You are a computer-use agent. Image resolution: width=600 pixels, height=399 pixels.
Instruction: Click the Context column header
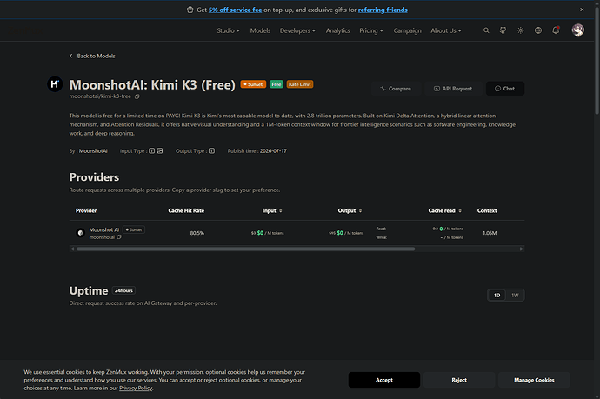(487, 210)
